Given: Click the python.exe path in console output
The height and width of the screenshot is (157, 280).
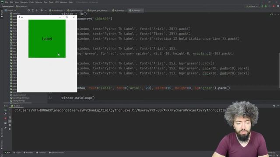Looking at the screenshot, I should click(72, 110).
